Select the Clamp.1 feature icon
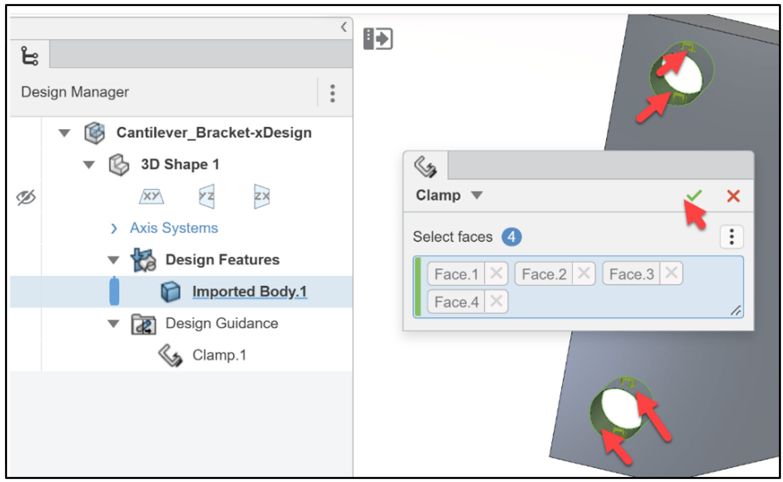 tap(170, 354)
